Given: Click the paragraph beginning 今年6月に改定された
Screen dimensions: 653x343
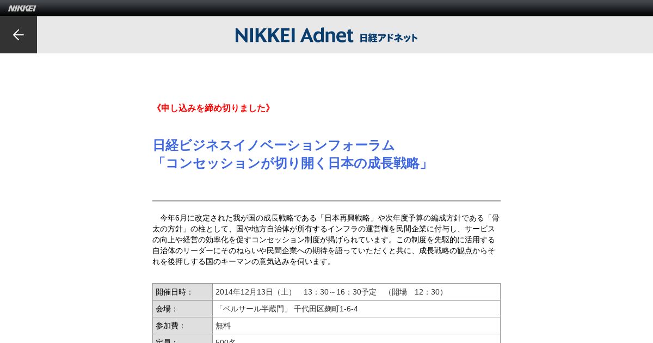Looking at the screenshot, I should pos(326,240).
